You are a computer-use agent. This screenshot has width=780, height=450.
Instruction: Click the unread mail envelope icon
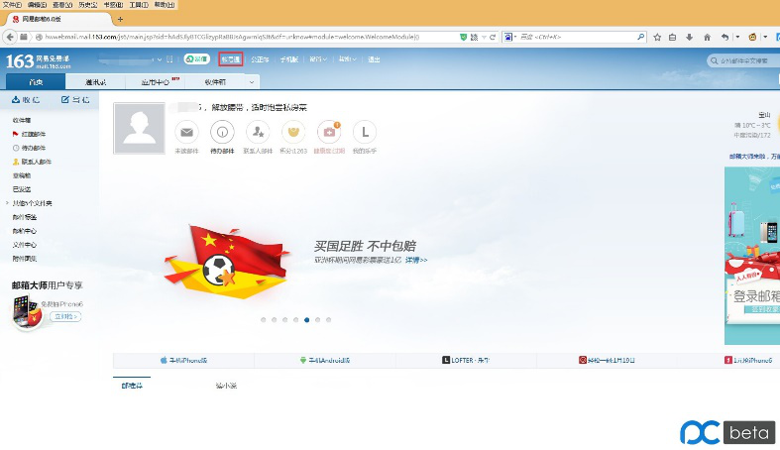click(186, 132)
